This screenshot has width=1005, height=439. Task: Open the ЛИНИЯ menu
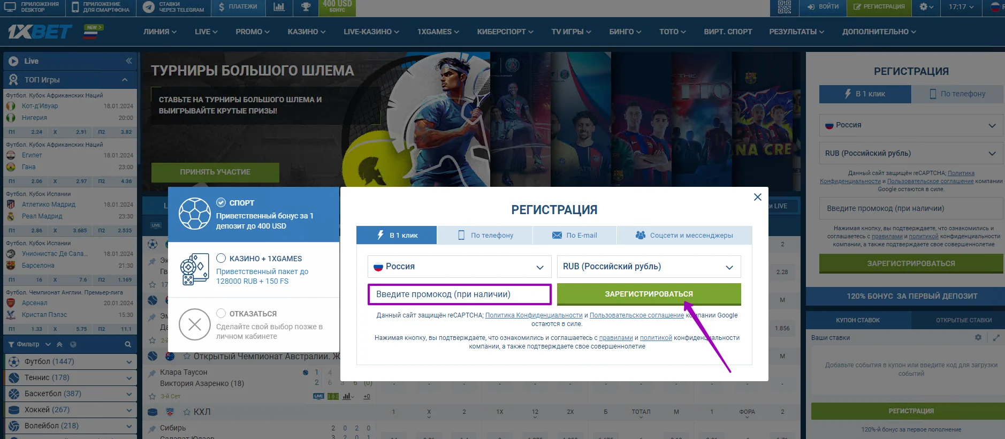pos(159,32)
